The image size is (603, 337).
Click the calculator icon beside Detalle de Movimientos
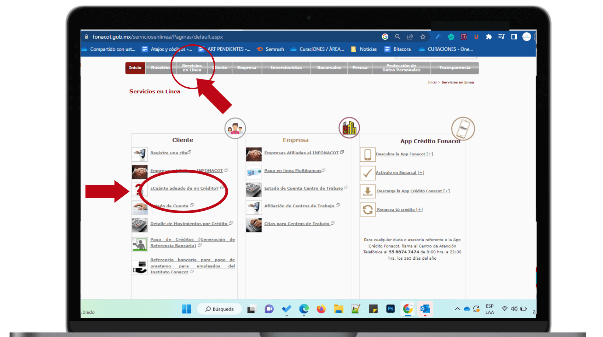pos(140,224)
